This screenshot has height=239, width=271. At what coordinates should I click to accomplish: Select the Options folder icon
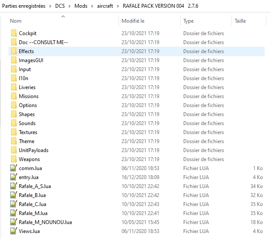tap(14, 105)
